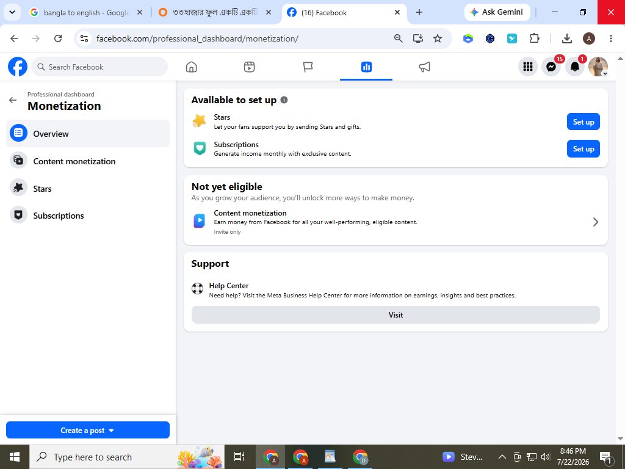The height and width of the screenshot is (469, 625).
Task: View site information icon in address bar
Action: pos(84,38)
